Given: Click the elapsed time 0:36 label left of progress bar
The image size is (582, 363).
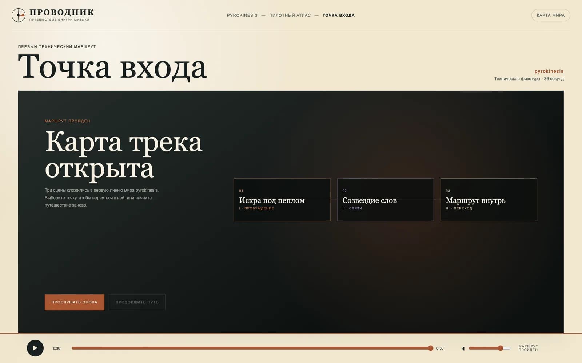Looking at the screenshot, I should click(57, 348).
